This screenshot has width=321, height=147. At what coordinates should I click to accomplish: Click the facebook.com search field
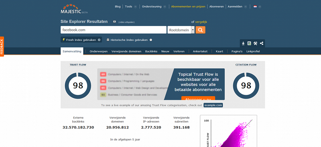click(x=114, y=30)
